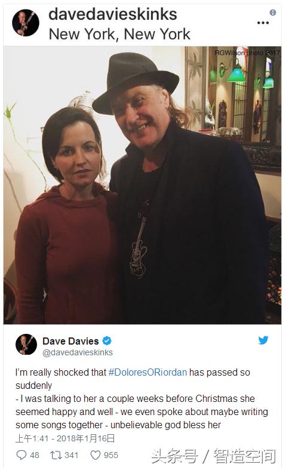Click the small info icon at top right
286x470 pixels.
[x=272, y=13]
